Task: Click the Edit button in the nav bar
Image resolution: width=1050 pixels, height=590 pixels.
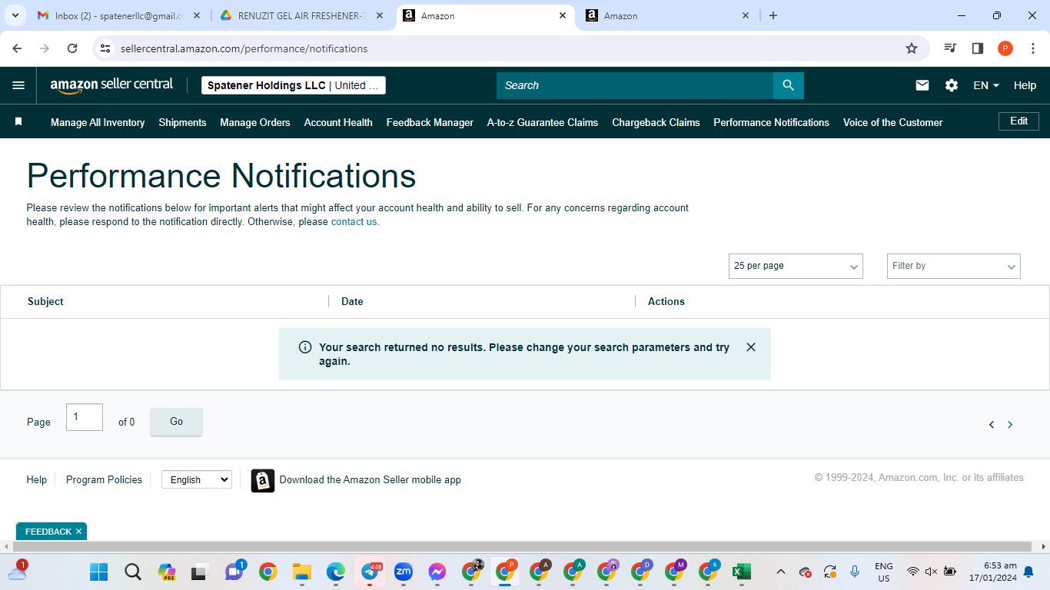Action: (x=1018, y=121)
